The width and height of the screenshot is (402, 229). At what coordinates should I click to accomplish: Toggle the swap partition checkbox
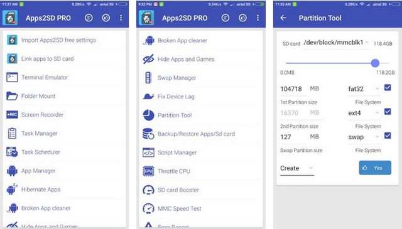(x=388, y=136)
